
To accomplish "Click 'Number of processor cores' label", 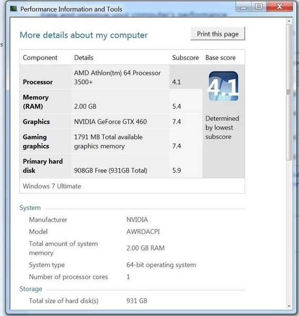I will tap(68, 277).
